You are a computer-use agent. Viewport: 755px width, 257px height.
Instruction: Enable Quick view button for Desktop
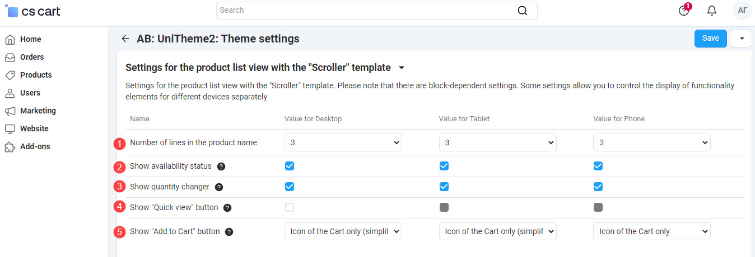coord(290,207)
